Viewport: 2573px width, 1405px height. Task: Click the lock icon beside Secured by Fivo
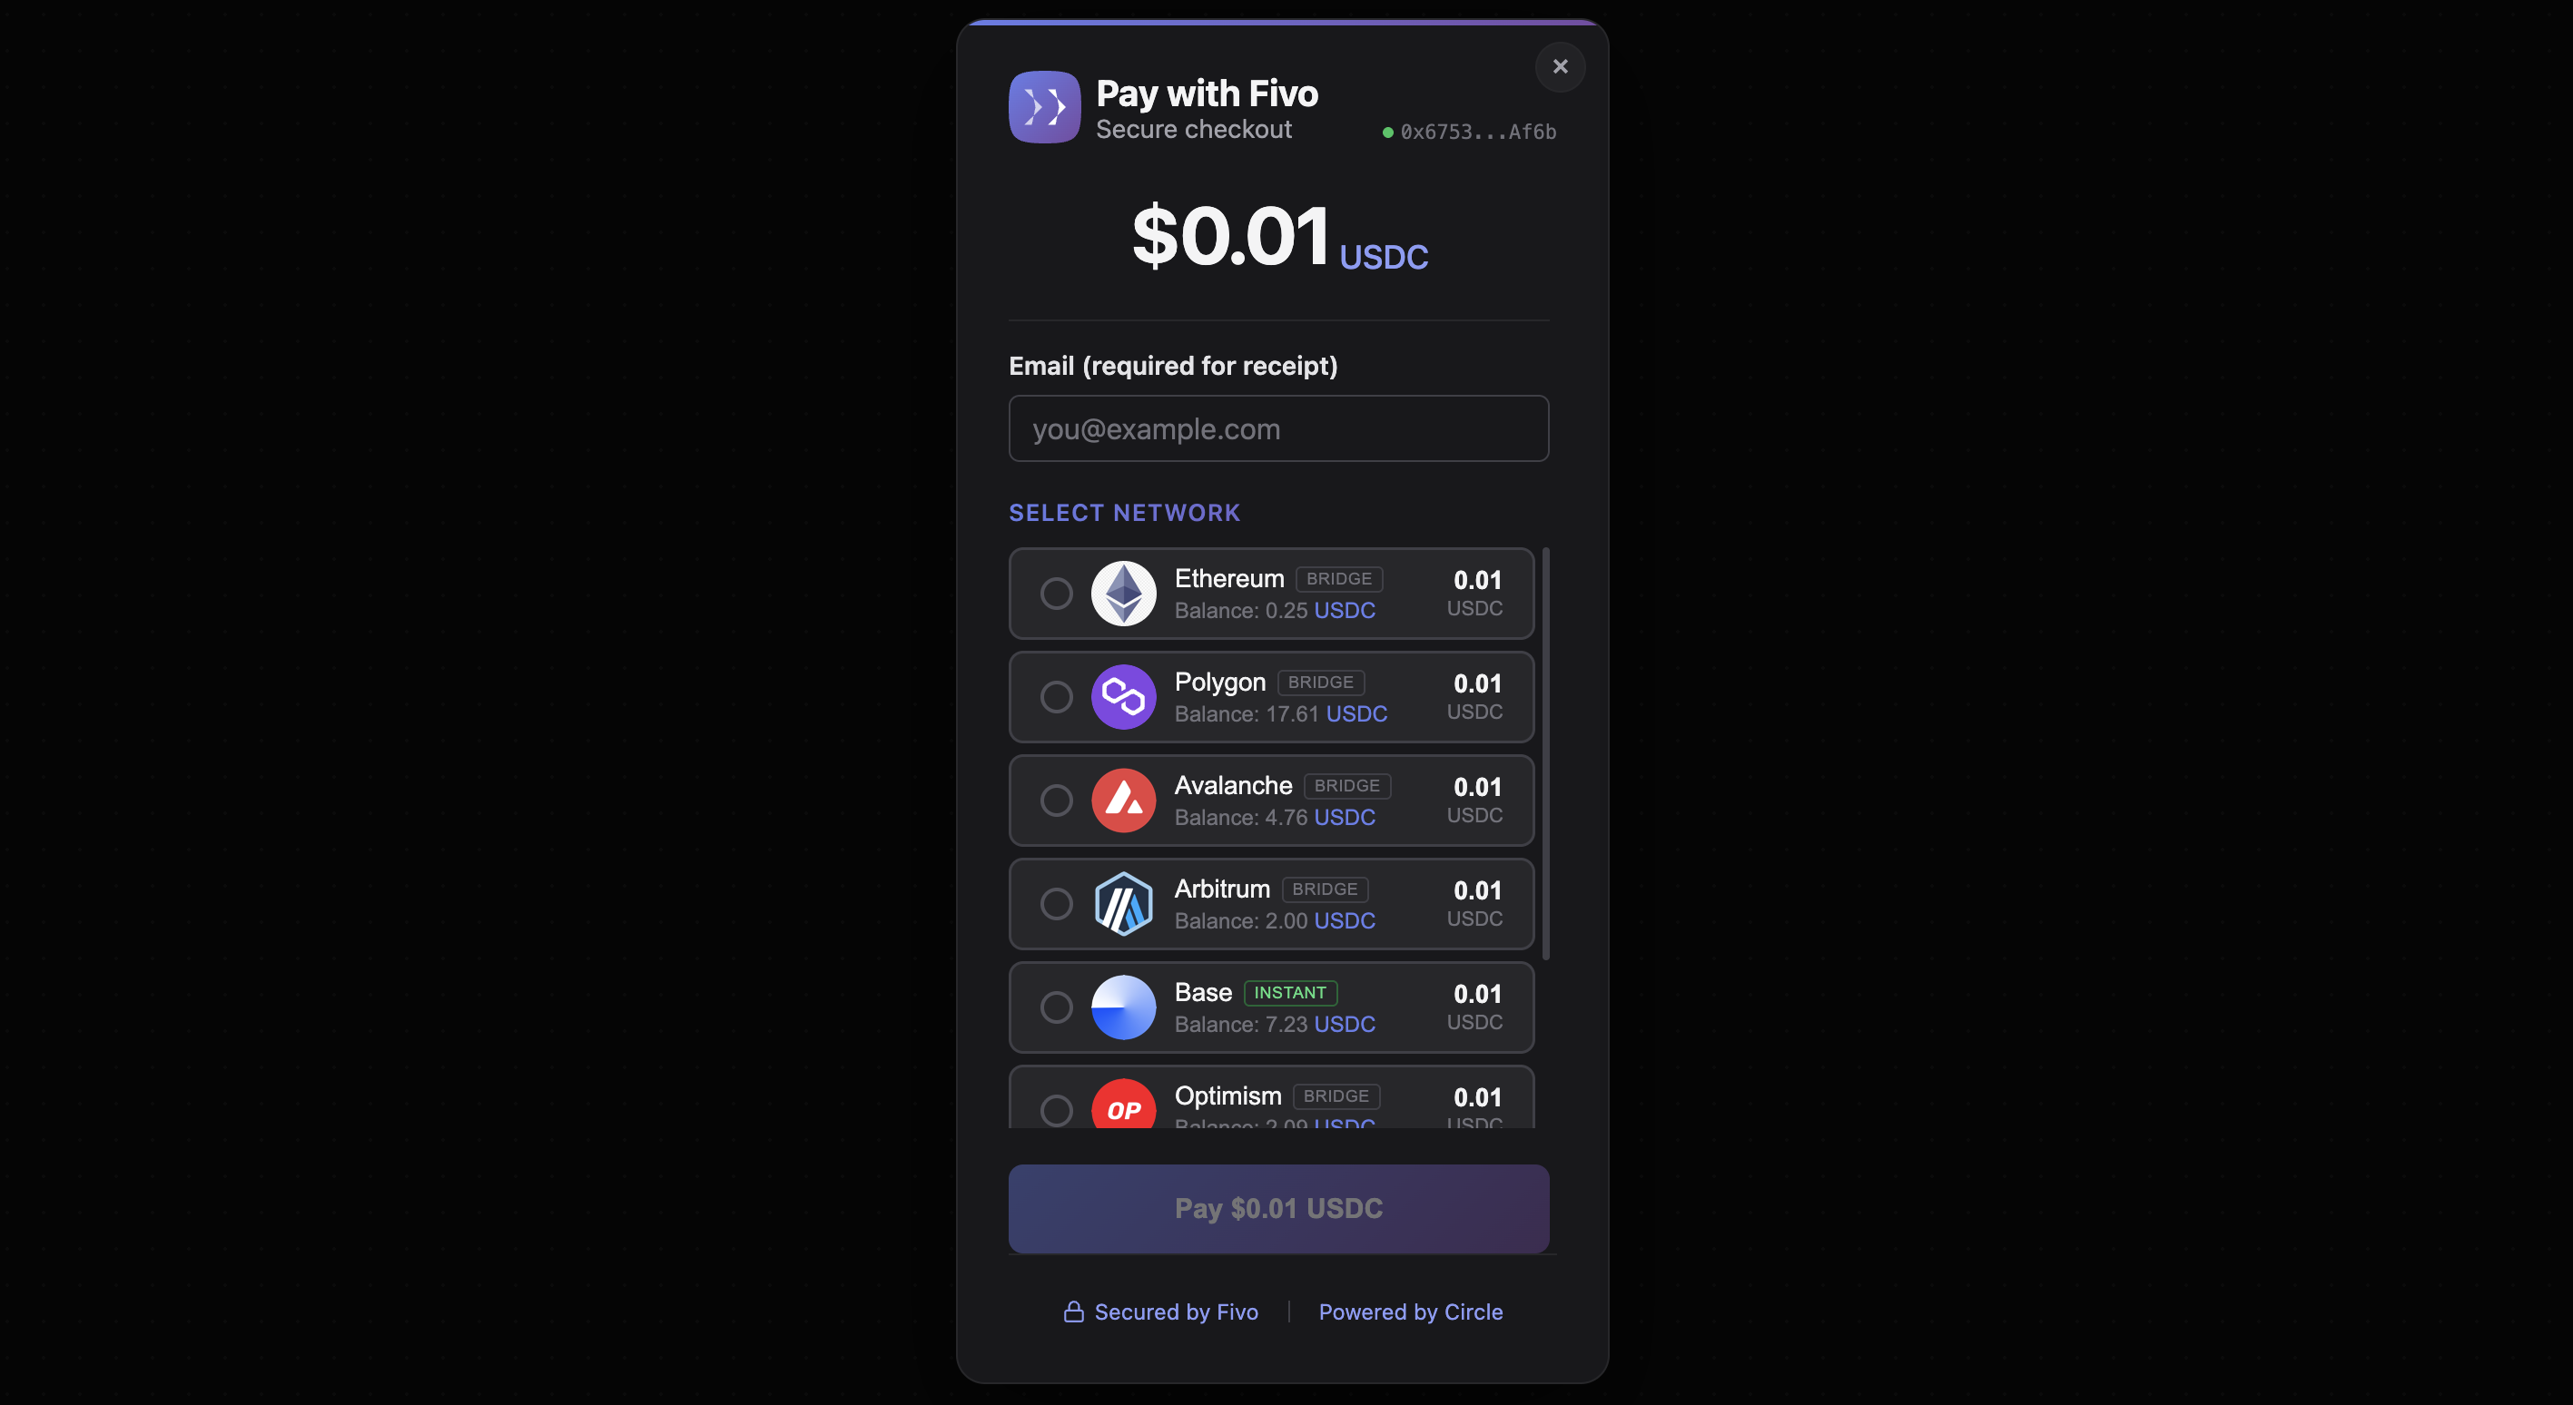tap(1074, 1312)
